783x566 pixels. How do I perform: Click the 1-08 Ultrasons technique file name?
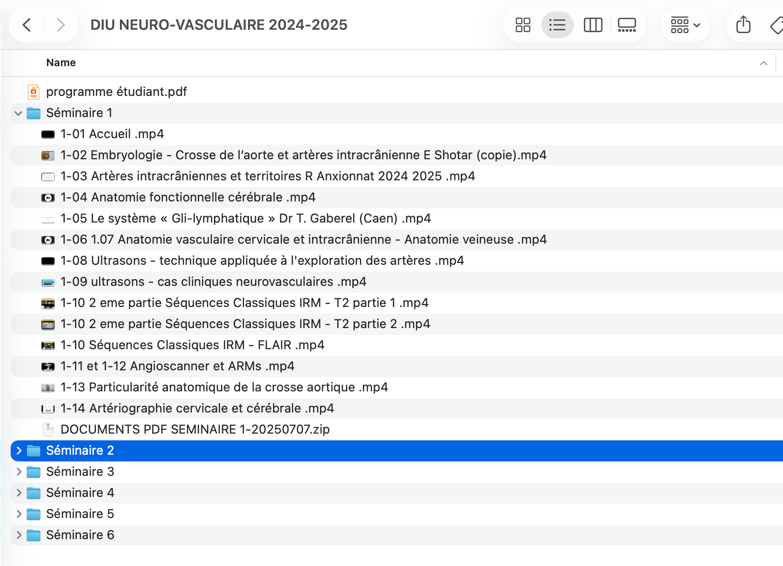click(x=262, y=260)
